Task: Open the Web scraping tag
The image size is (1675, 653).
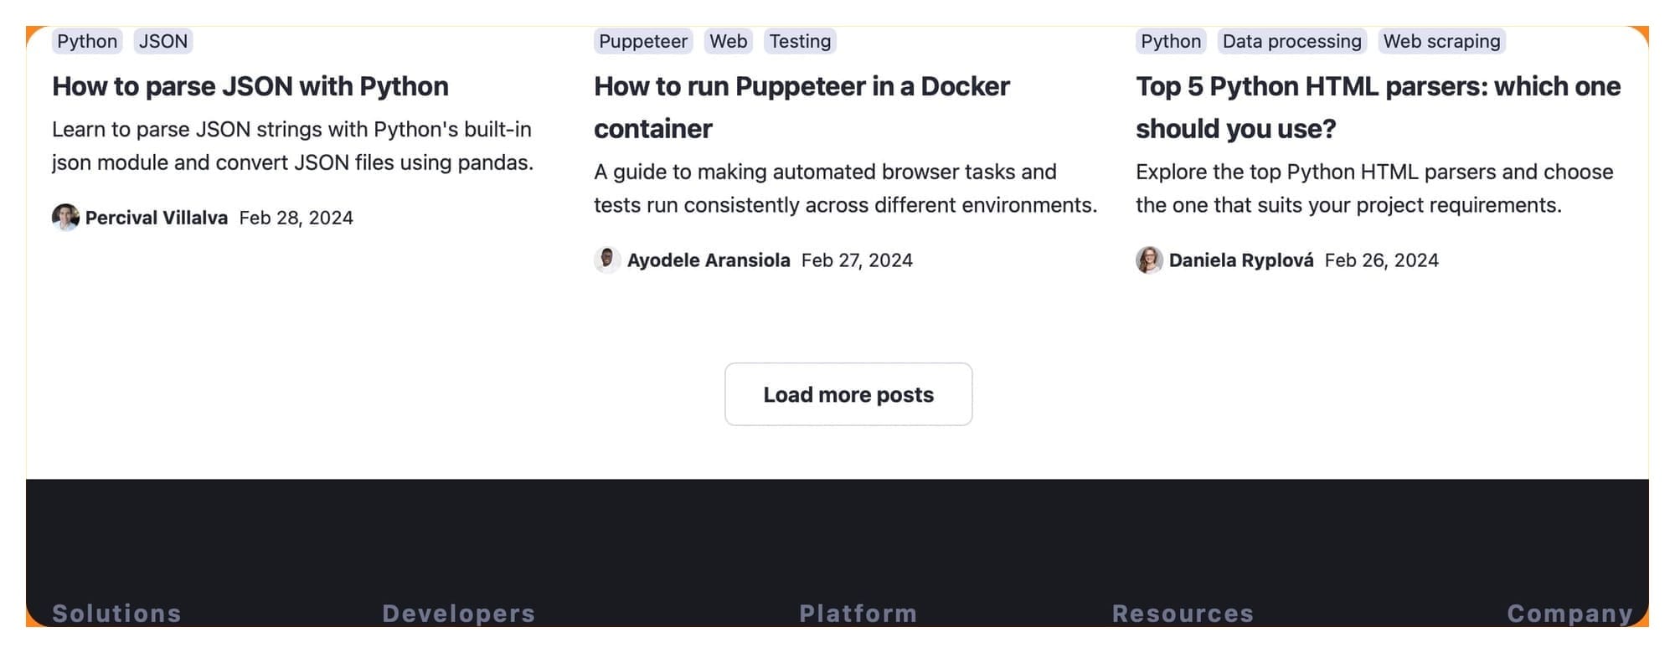Action: (1441, 41)
